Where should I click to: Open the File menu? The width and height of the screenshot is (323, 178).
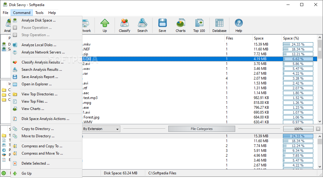pos(5,13)
